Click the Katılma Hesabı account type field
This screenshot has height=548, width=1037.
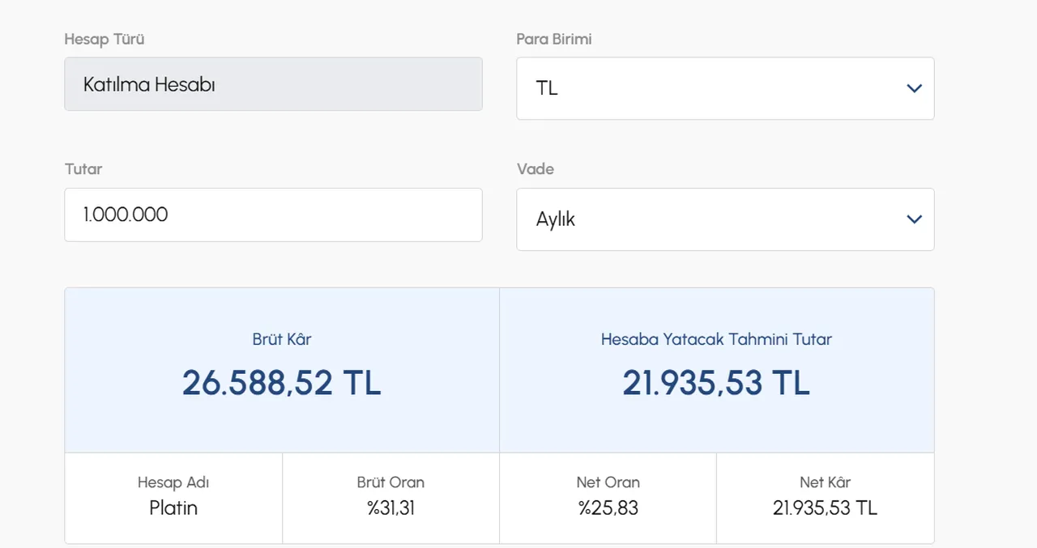(273, 84)
